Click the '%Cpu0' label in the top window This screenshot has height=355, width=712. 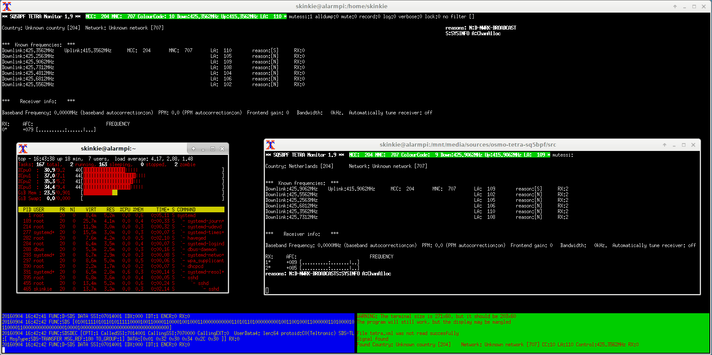(24, 170)
